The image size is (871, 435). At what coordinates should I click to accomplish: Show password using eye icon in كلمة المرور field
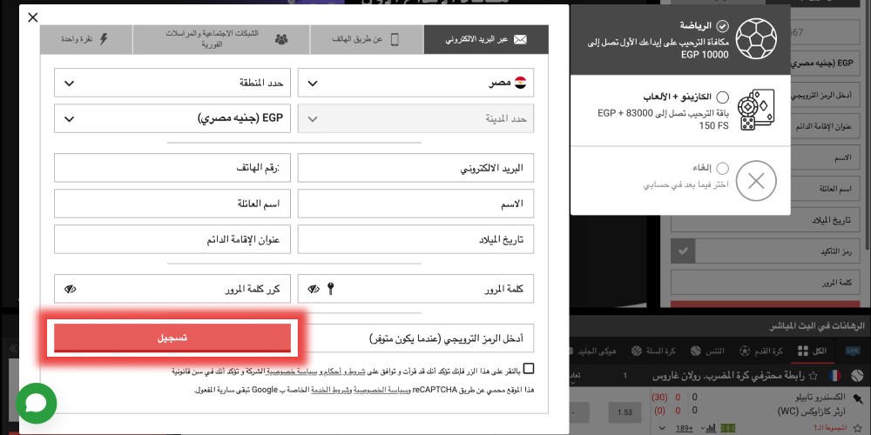314,289
